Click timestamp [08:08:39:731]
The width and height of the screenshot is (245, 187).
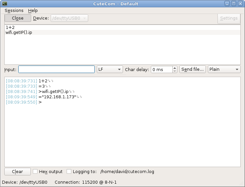[x=22, y=81]
